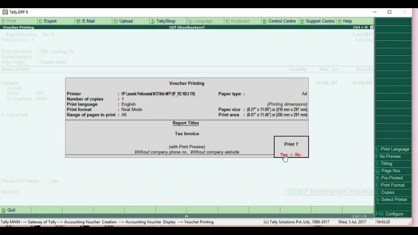
Task: Click C: Copies button
Action: (393, 192)
